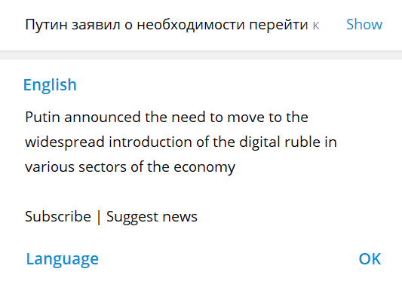Click the gray divider below original text
This screenshot has width=402, height=284.
[x=201, y=55]
